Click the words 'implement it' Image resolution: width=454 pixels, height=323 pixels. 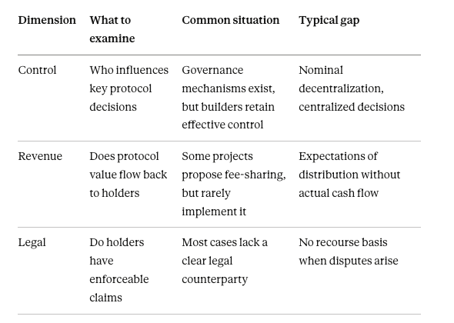click(x=214, y=211)
